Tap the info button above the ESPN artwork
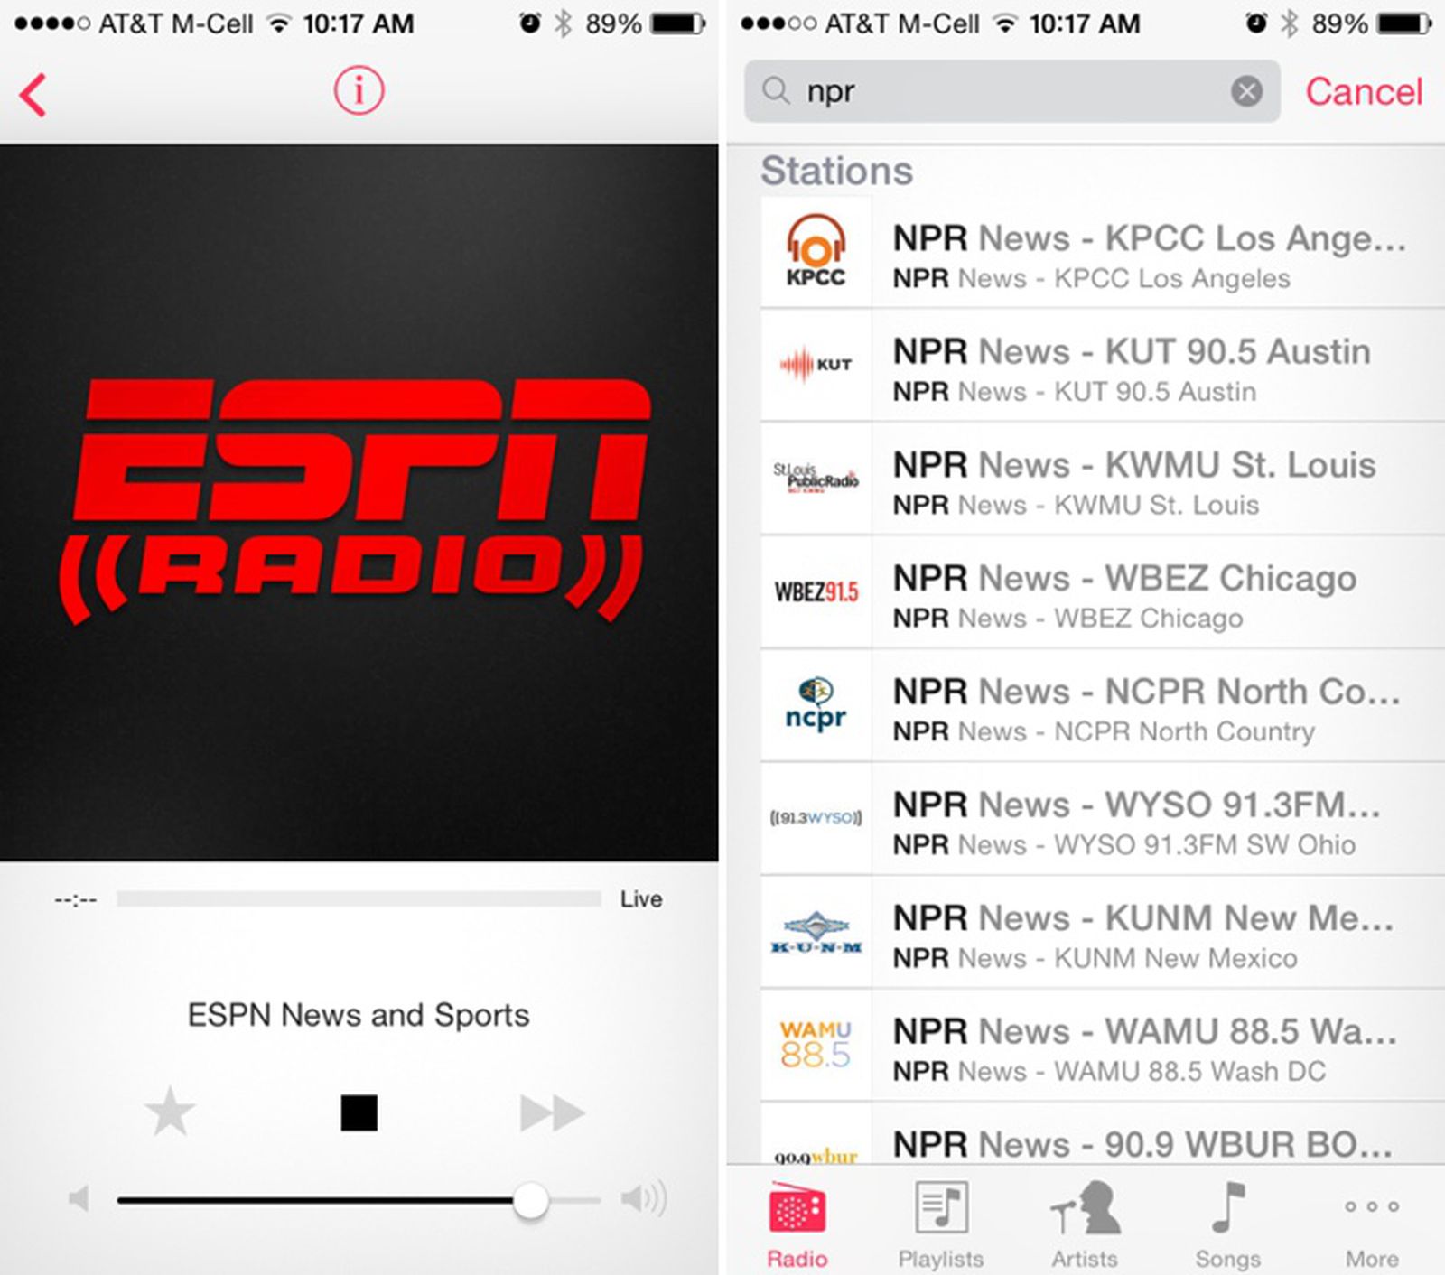The height and width of the screenshot is (1275, 1445). (x=359, y=90)
